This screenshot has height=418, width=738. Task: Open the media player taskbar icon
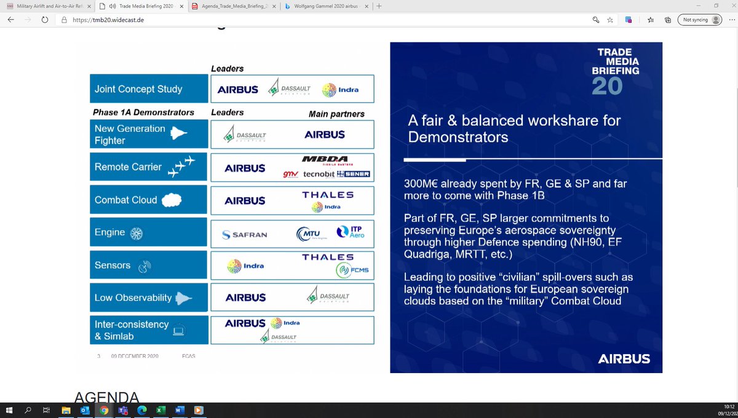pos(197,410)
